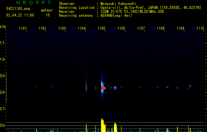Viewport: 207px width, 132px height.
Task: Click the 0.6 kHz frequency label
Action: pyautogui.click(x=3, y=125)
